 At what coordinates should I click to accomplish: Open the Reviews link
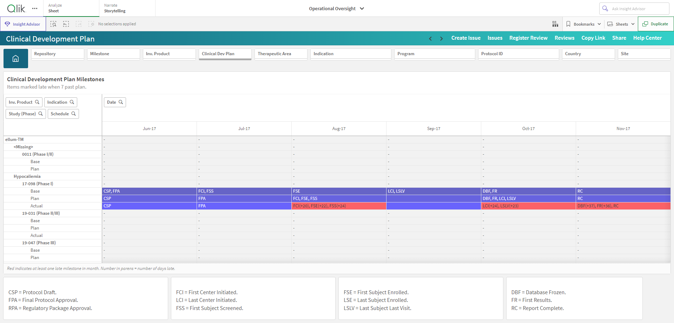point(564,38)
